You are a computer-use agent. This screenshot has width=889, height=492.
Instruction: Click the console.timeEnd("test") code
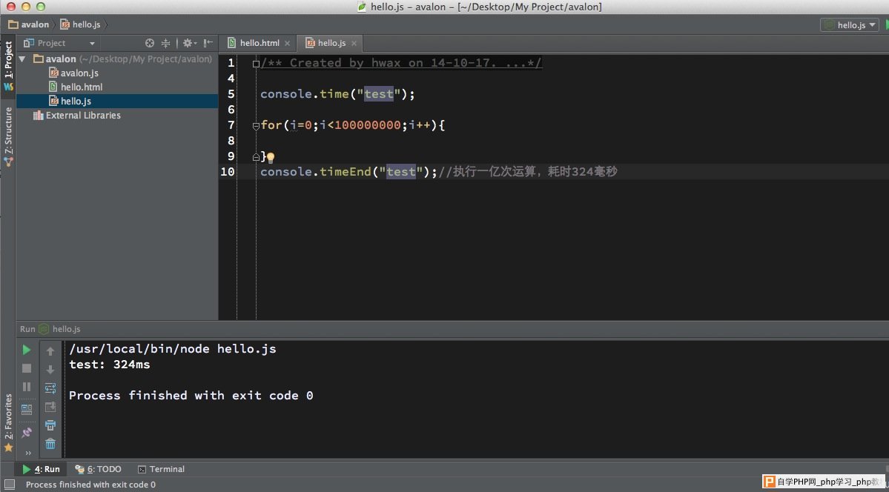click(x=348, y=172)
